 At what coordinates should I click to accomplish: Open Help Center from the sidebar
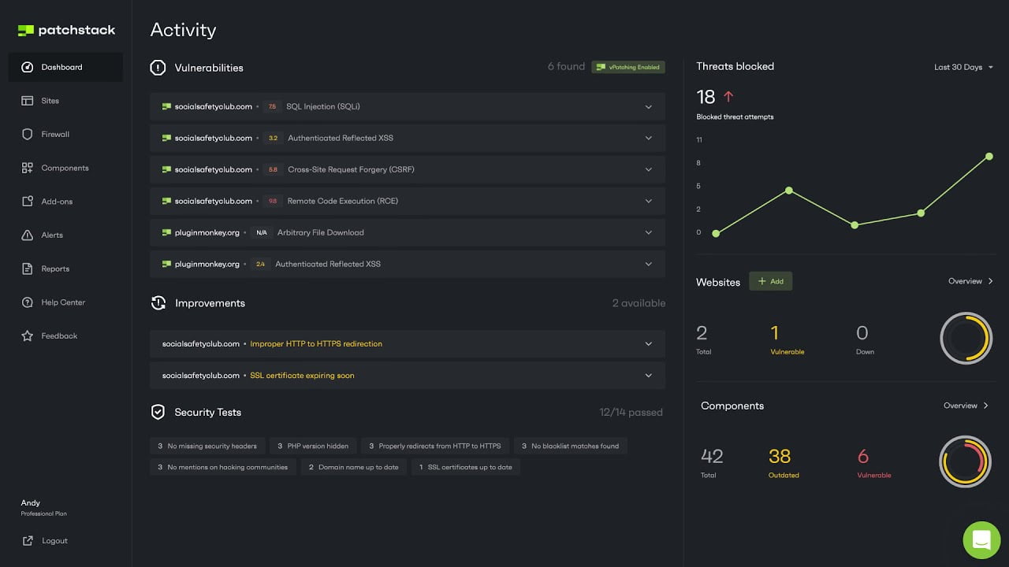(x=62, y=302)
